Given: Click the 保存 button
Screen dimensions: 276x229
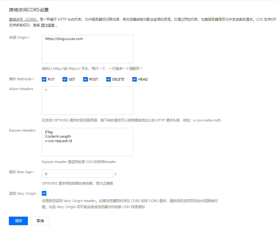Looking at the screenshot, I should [x=18, y=221].
